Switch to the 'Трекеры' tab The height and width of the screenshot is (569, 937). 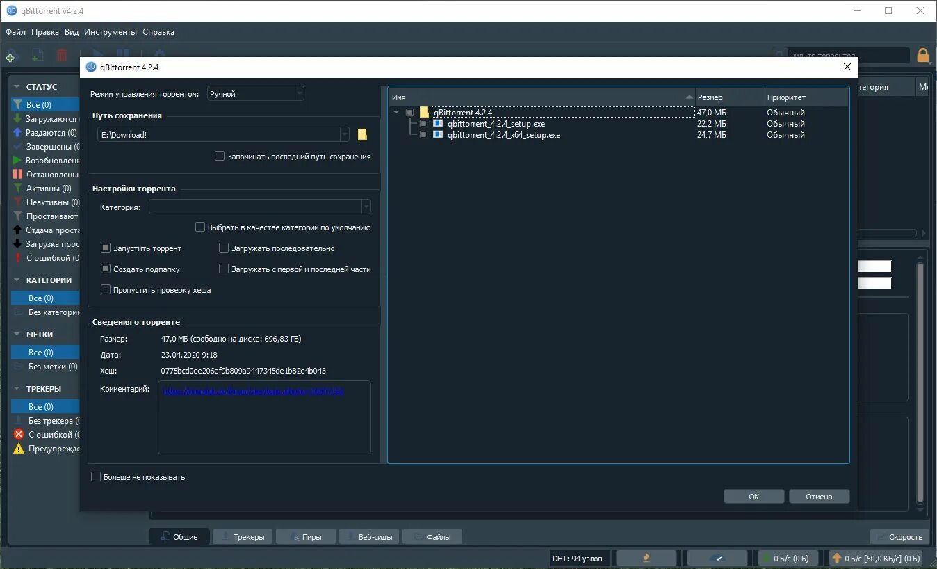tap(242, 536)
